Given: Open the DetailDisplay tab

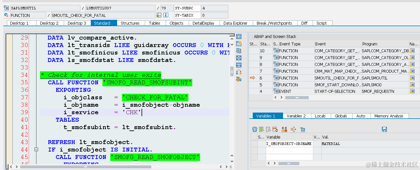Looking at the screenshot, I should point(203,23).
